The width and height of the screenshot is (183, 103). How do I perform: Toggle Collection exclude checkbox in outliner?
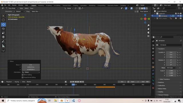click(176, 13)
